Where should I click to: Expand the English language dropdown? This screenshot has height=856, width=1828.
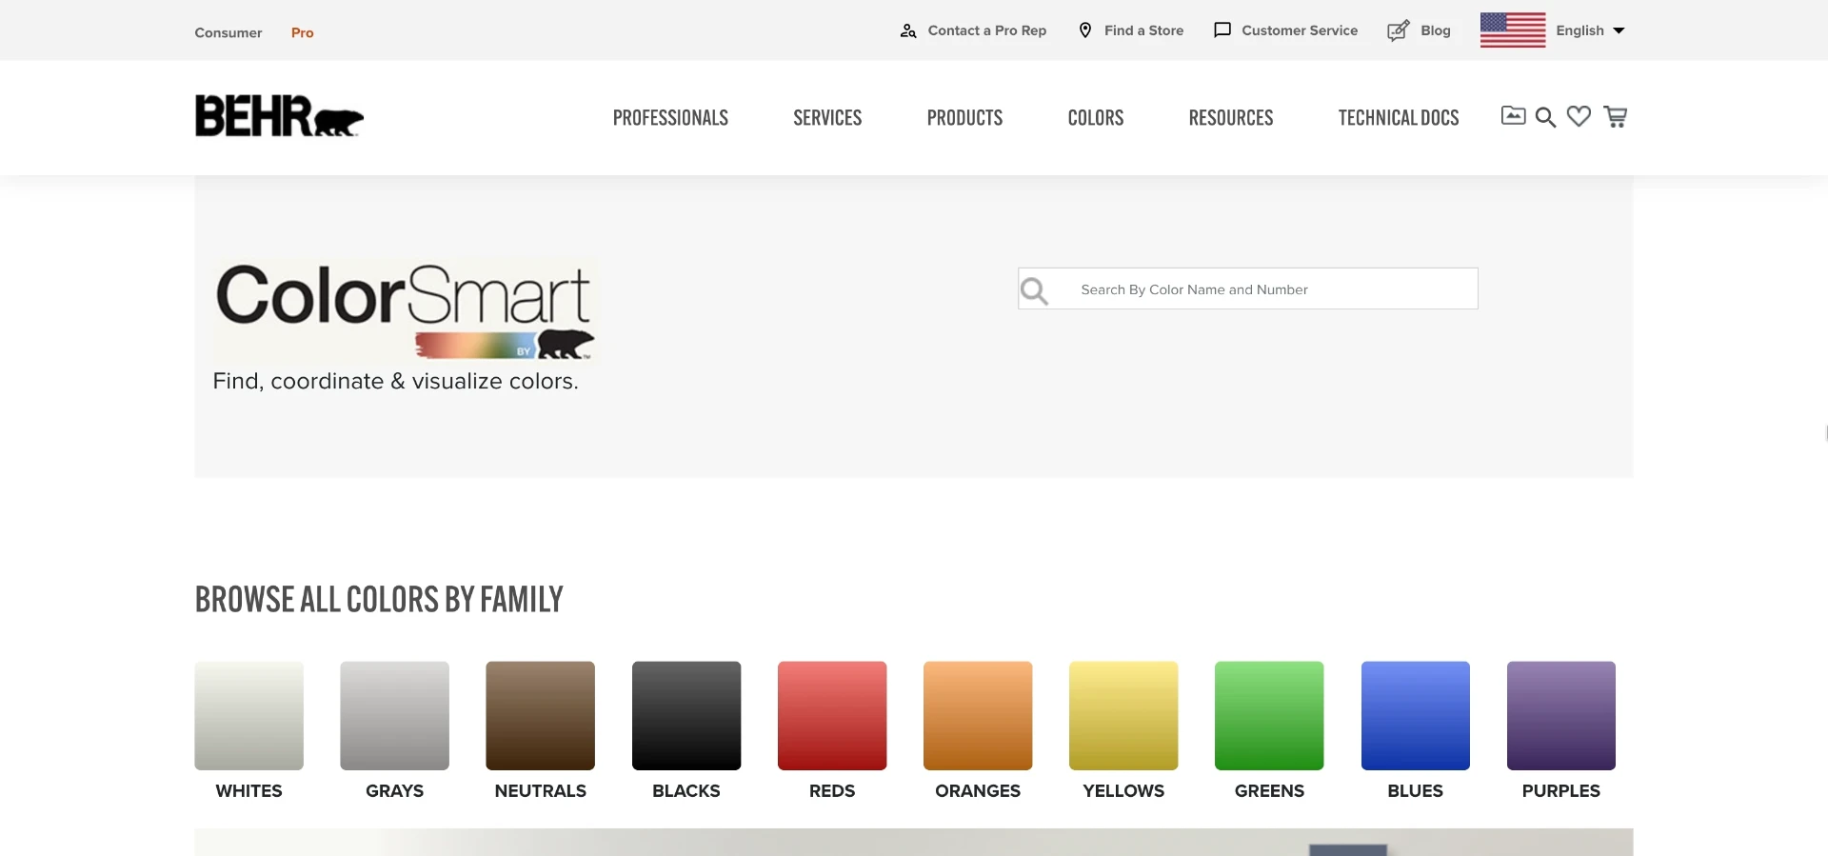(x=1590, y=30)
